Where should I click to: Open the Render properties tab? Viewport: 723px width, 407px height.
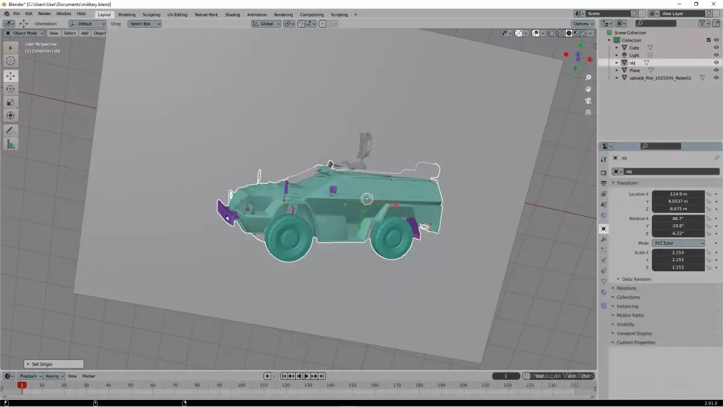[x=604, y=172]
